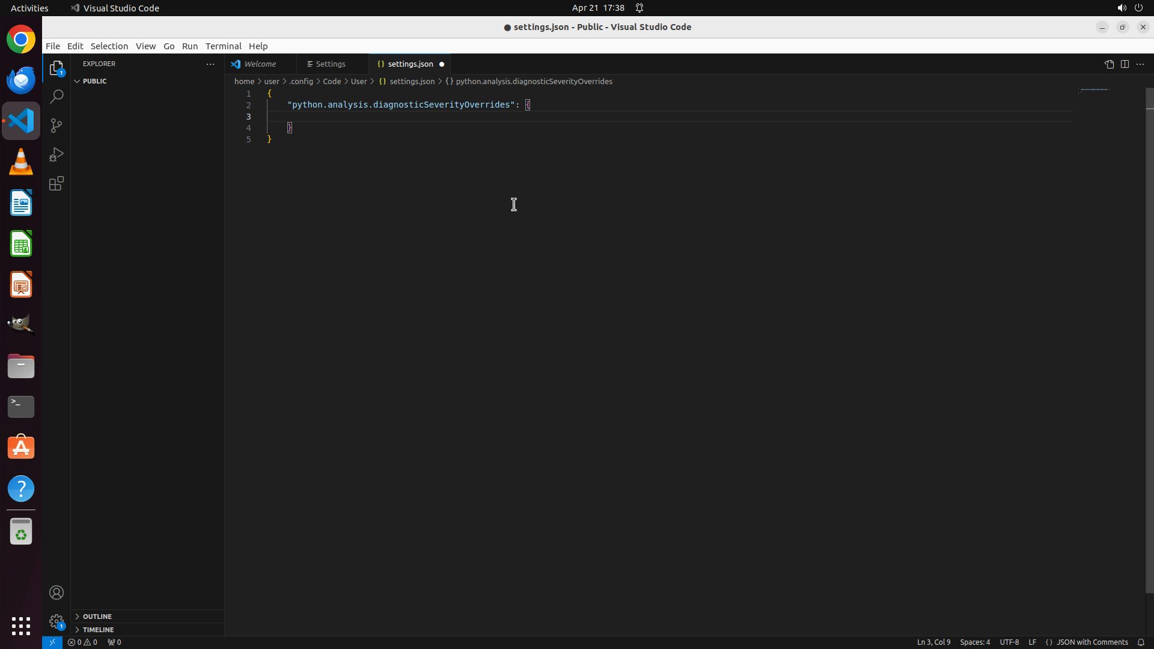The width and height of the screenshot is (1154, 649).
Task: Open the Extensions view
Action: pos(56,184)
